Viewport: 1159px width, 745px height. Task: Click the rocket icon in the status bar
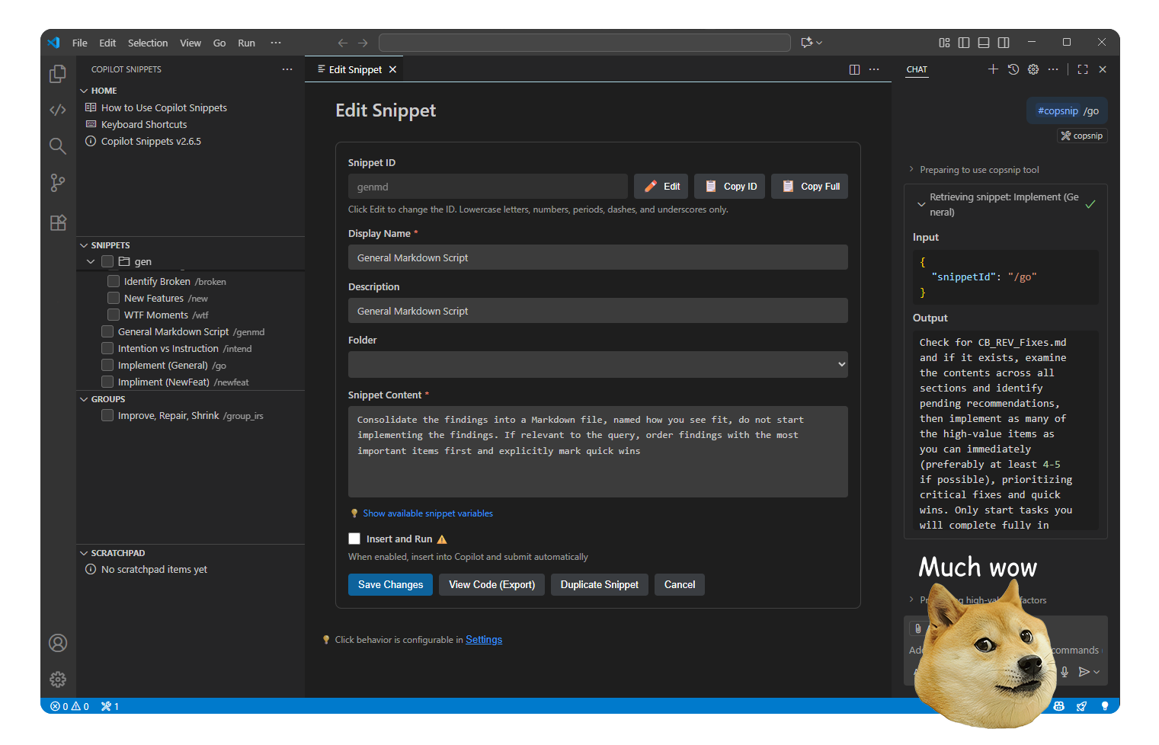click(x=1081, y=706)
